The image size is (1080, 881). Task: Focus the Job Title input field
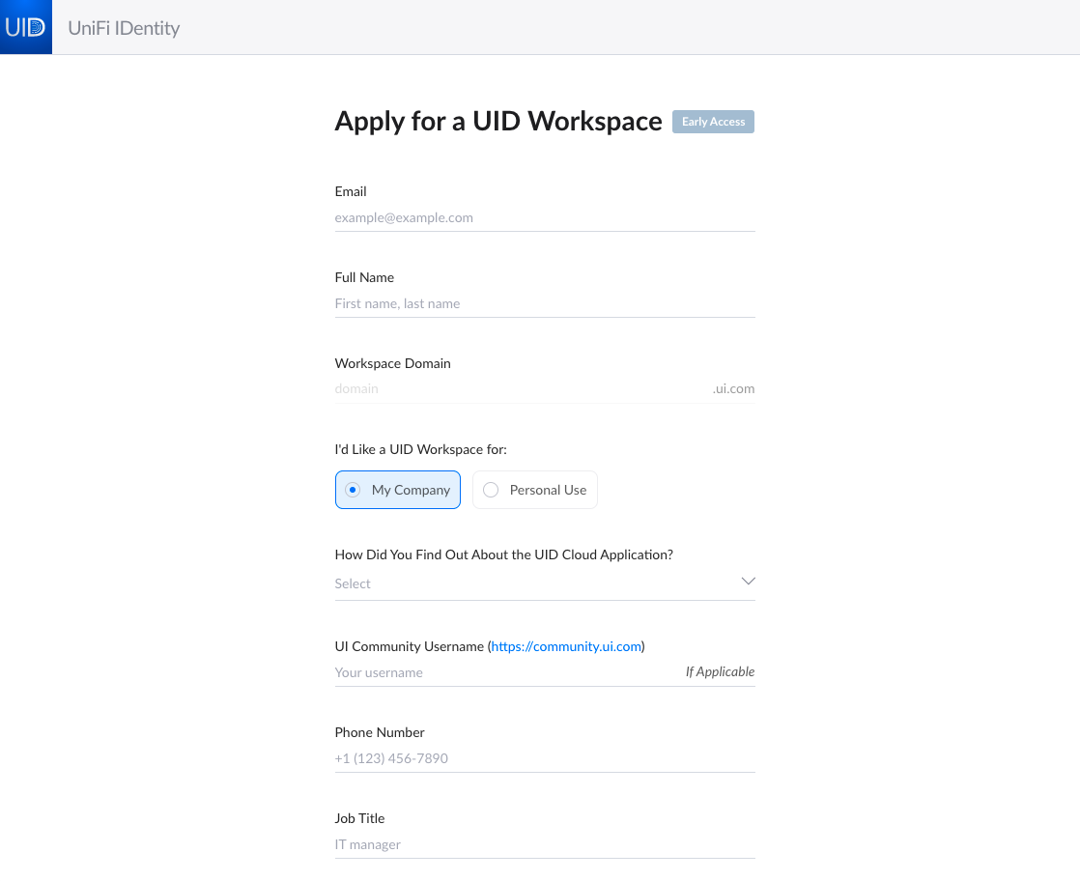545,844
